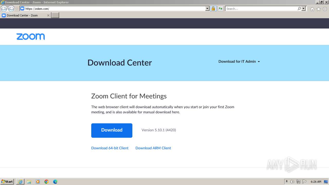Viewport: 329px width, 185px height.
Task: Open the Windows Start menu
Action: coord(7,182)
